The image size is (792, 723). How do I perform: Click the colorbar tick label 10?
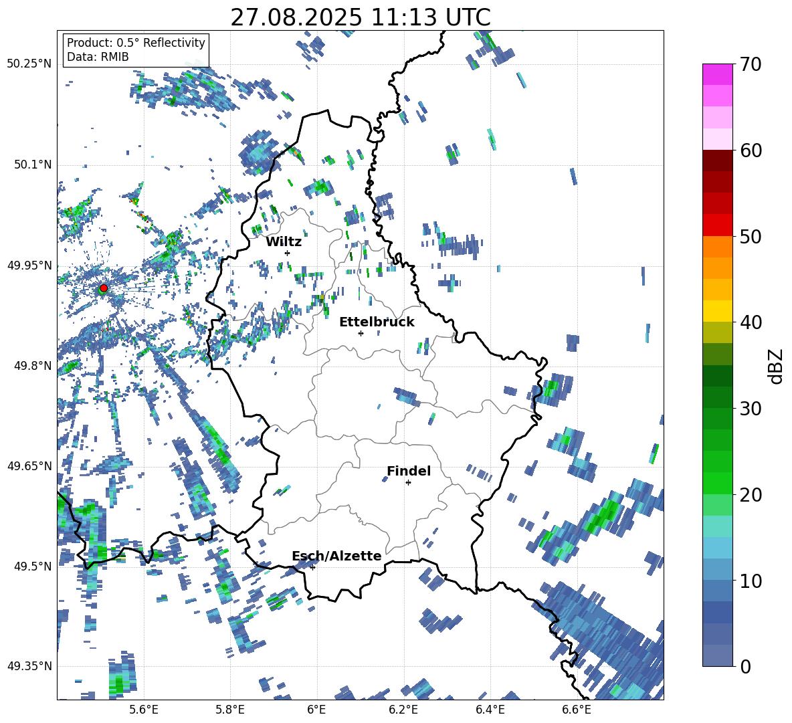point(751,581)
